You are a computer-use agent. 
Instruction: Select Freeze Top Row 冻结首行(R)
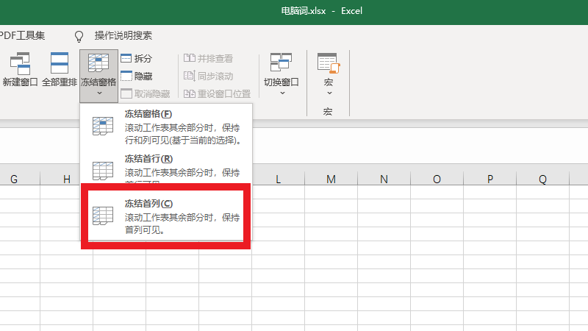[x=166, y=166]
